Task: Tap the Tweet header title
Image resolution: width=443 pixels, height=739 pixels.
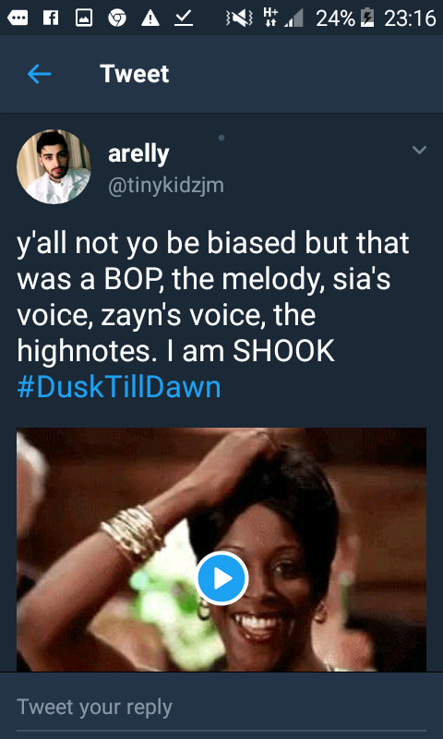Action: pyautogui.click(x=134, y=74)
